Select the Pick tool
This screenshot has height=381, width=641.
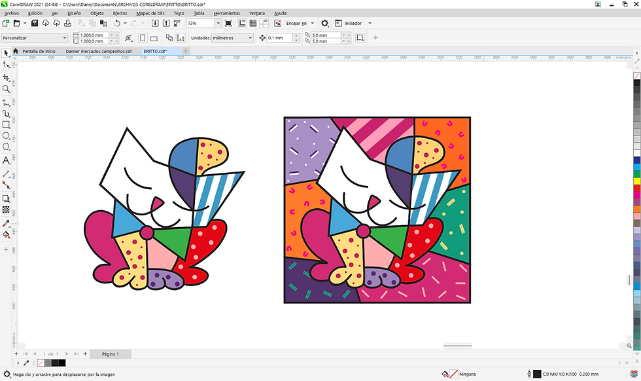[x=6, y=53]
